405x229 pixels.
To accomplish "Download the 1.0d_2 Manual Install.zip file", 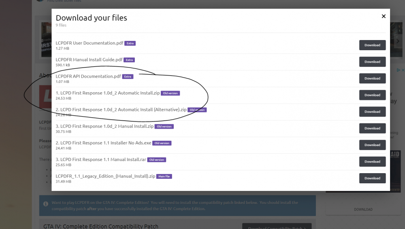I will 372,128.
